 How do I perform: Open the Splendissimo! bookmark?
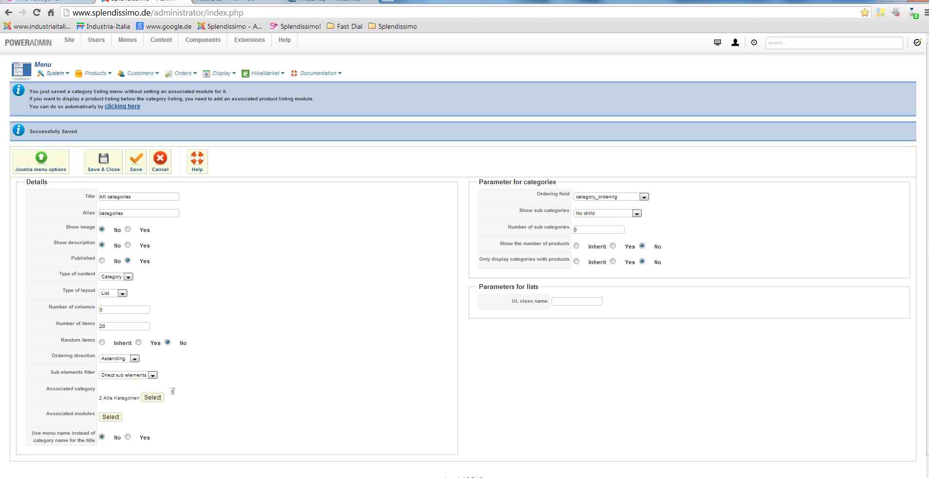tap(296, 26)
